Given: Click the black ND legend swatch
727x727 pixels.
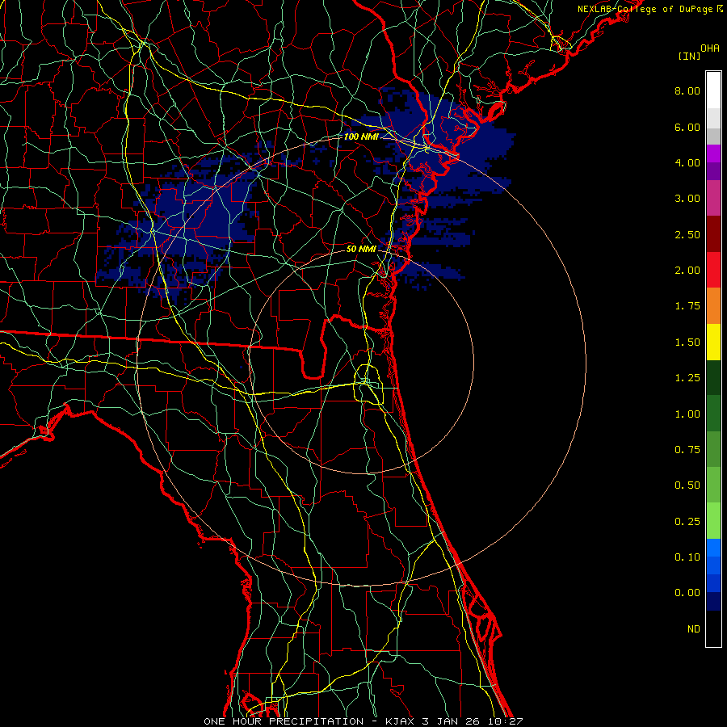Looking at the screenshot, I should coord(713,628).
